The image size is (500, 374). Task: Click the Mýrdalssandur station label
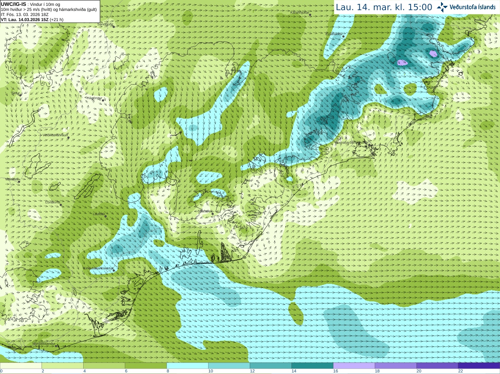44,344
